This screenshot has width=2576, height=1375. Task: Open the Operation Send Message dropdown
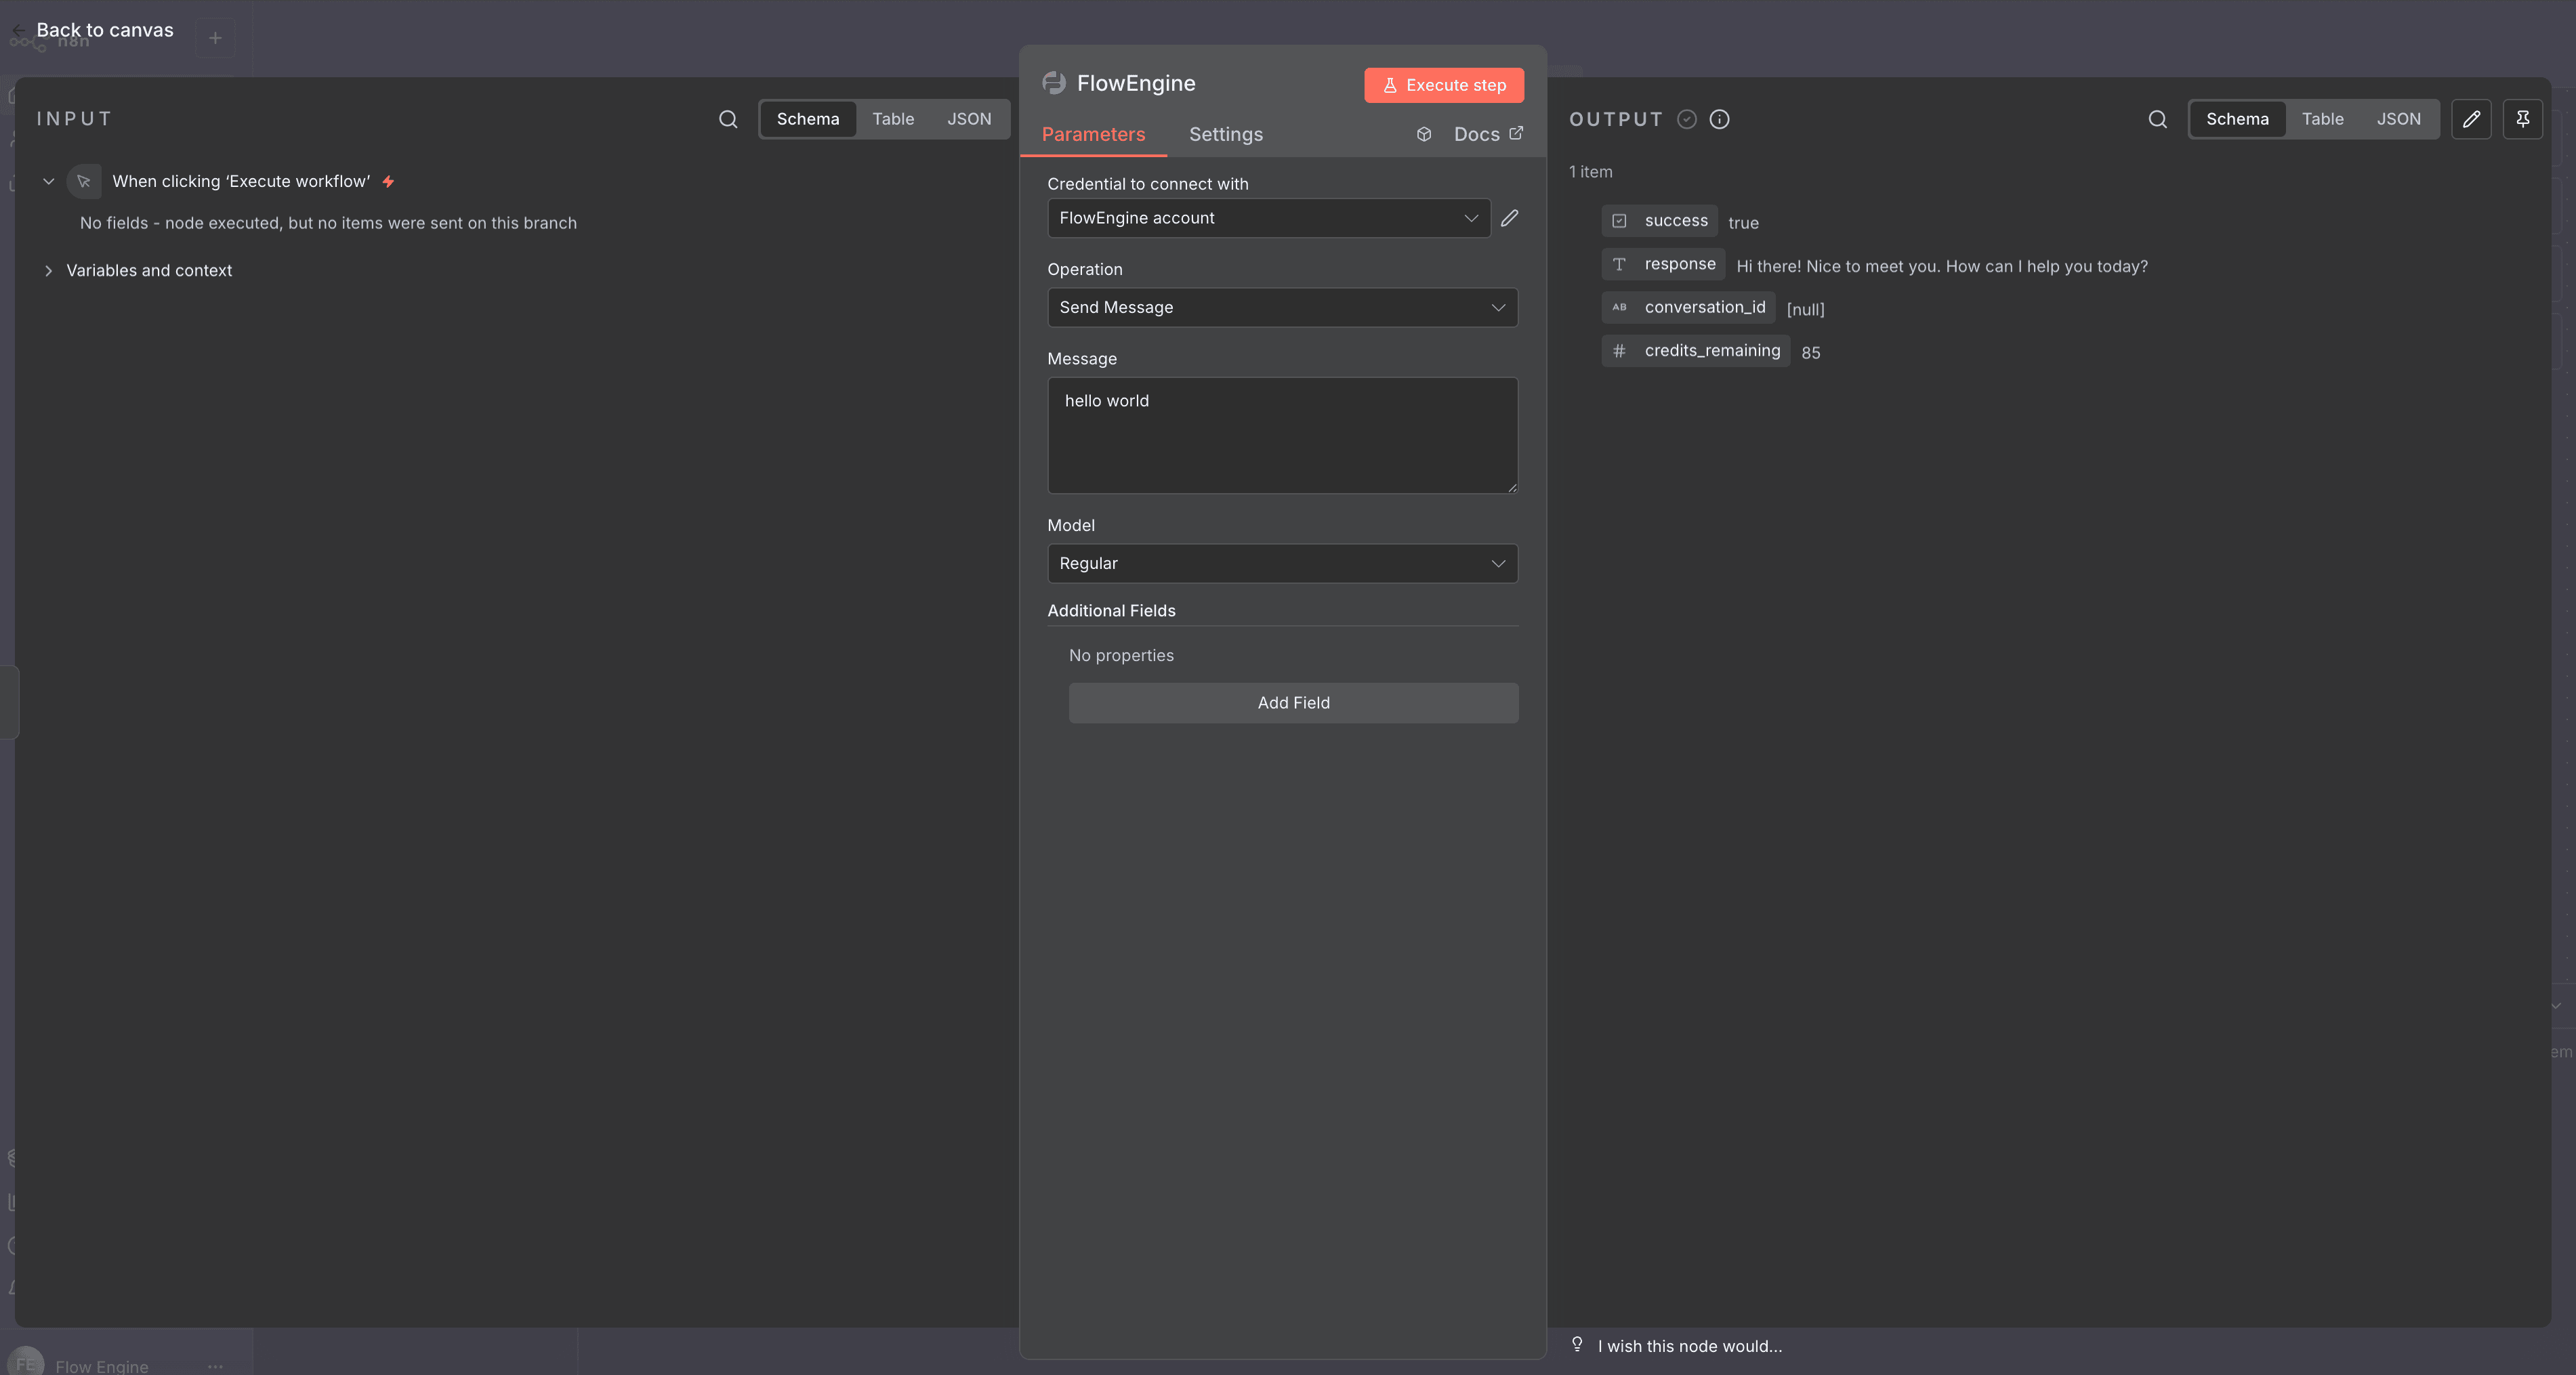[1282, 307]
